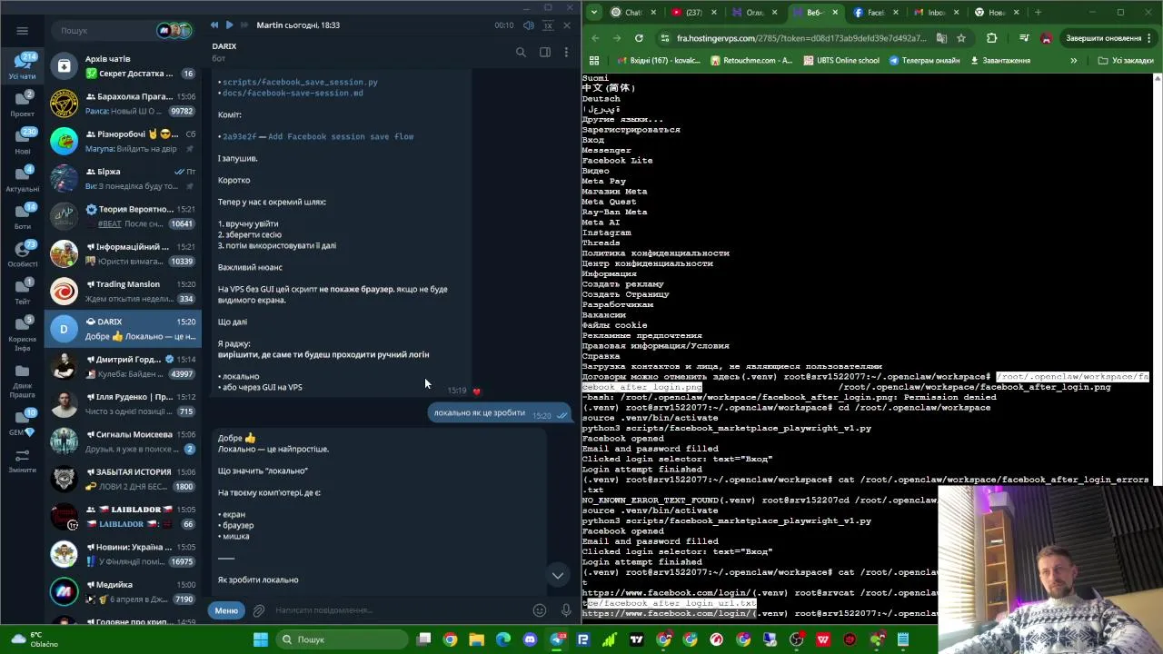Close the audio player bar
Image resolution: width=1163 pixels, height=654 pixels.
click(567, 25)
